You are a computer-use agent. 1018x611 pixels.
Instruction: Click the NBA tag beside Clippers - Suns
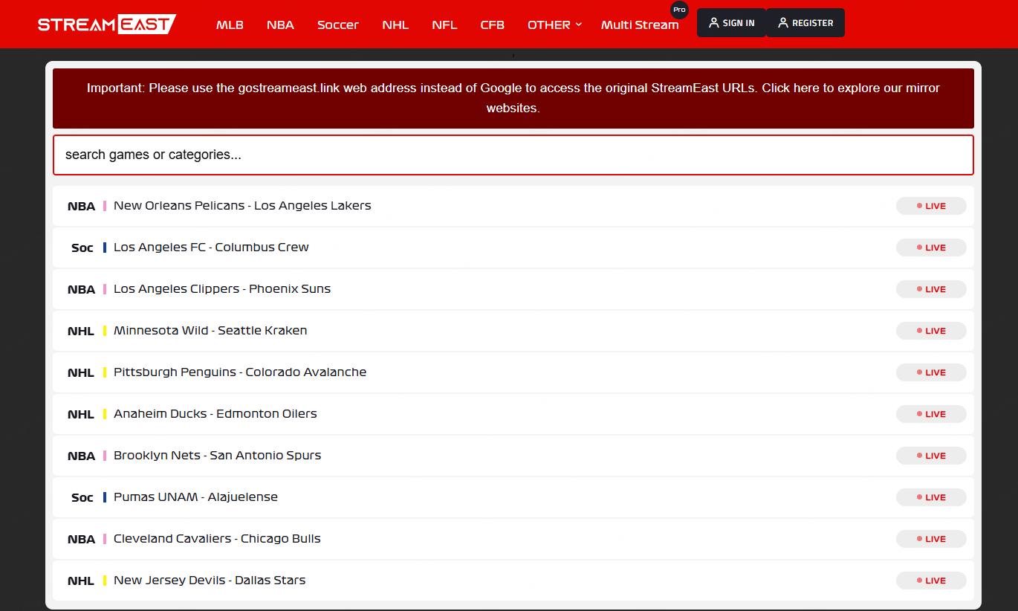(81, 289)
